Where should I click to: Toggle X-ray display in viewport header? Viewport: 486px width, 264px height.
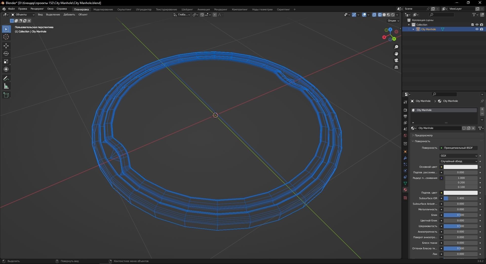click(374, 15)
